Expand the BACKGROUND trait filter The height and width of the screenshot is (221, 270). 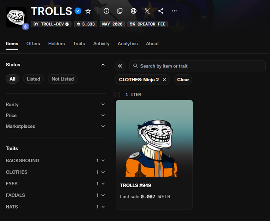56,161
